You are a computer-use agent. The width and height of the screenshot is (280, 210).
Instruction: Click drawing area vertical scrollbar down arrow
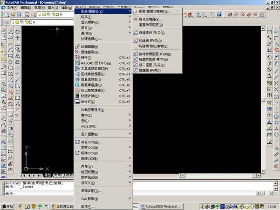(263, 171)
